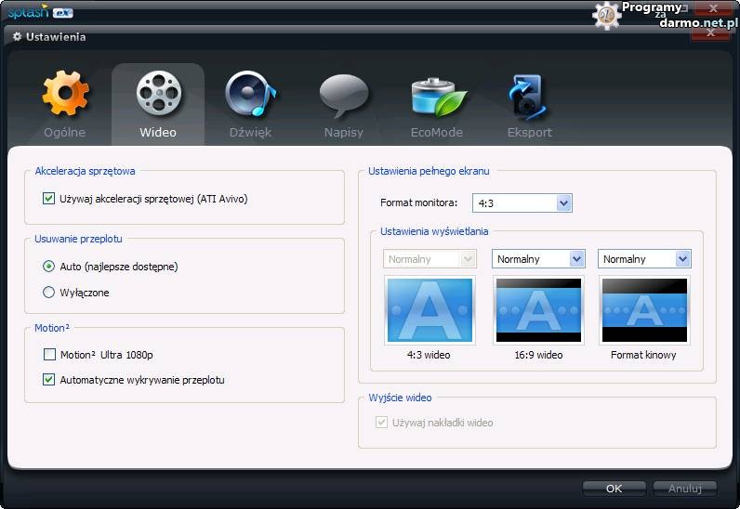The height and width of the screenshot is (509, 740).
Task: Open the Eksport device icon section
Action: tap(529, 96)
